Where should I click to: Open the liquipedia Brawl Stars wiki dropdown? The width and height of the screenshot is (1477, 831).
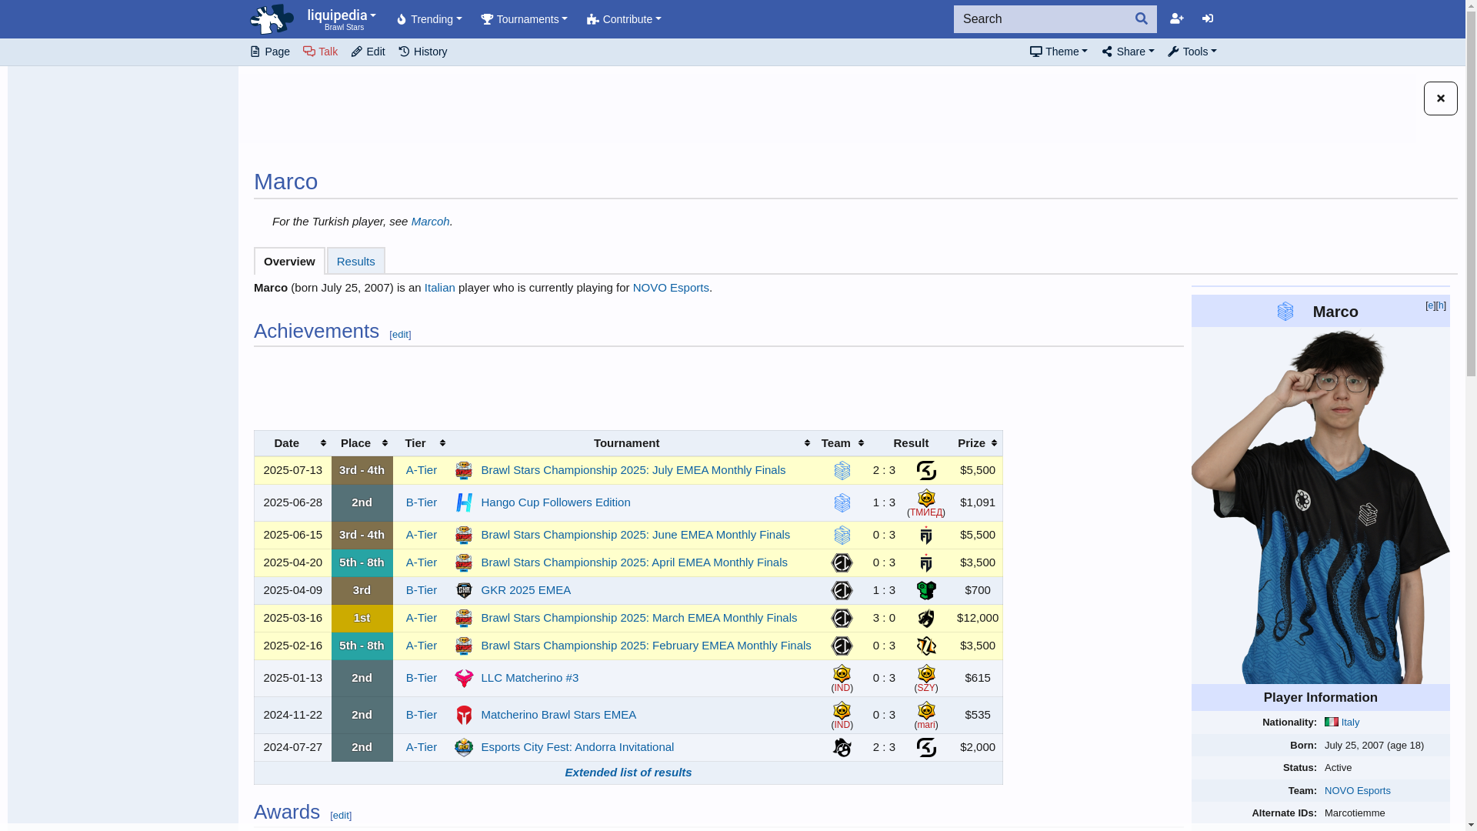342,19
